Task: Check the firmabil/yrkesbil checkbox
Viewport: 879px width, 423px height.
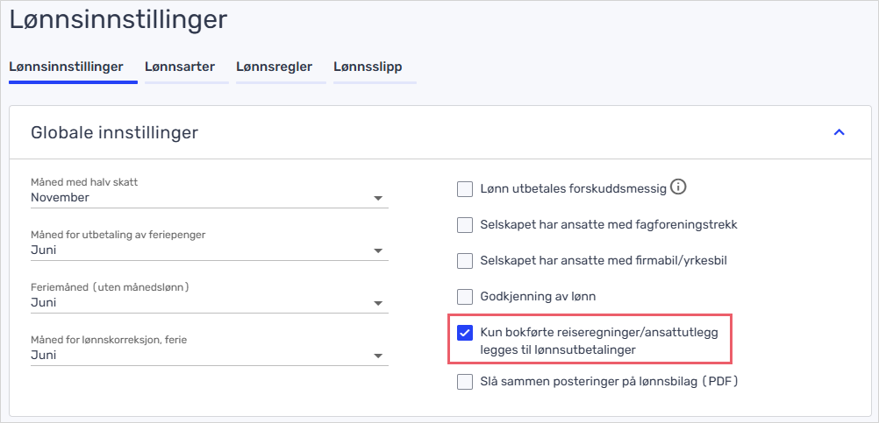Action: (465, 261)
